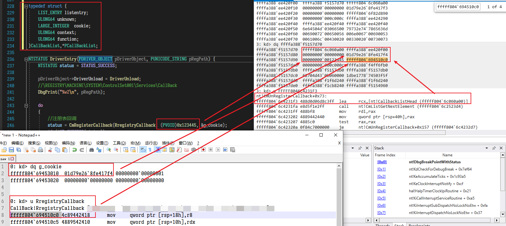
Task: Click the Frame Index column header
Action: 385,155
